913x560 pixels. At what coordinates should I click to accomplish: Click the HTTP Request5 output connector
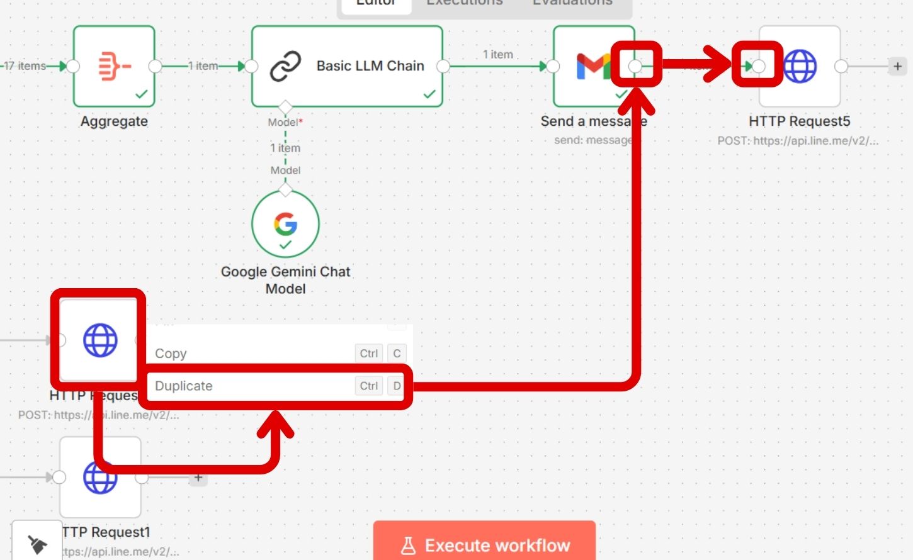pyautogui.click(x=841, y=66)
